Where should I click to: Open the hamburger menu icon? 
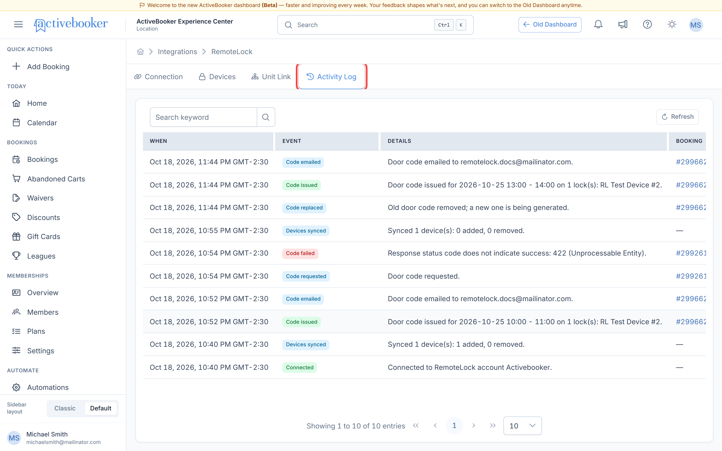pyautogui.click(x=18, y=25)
